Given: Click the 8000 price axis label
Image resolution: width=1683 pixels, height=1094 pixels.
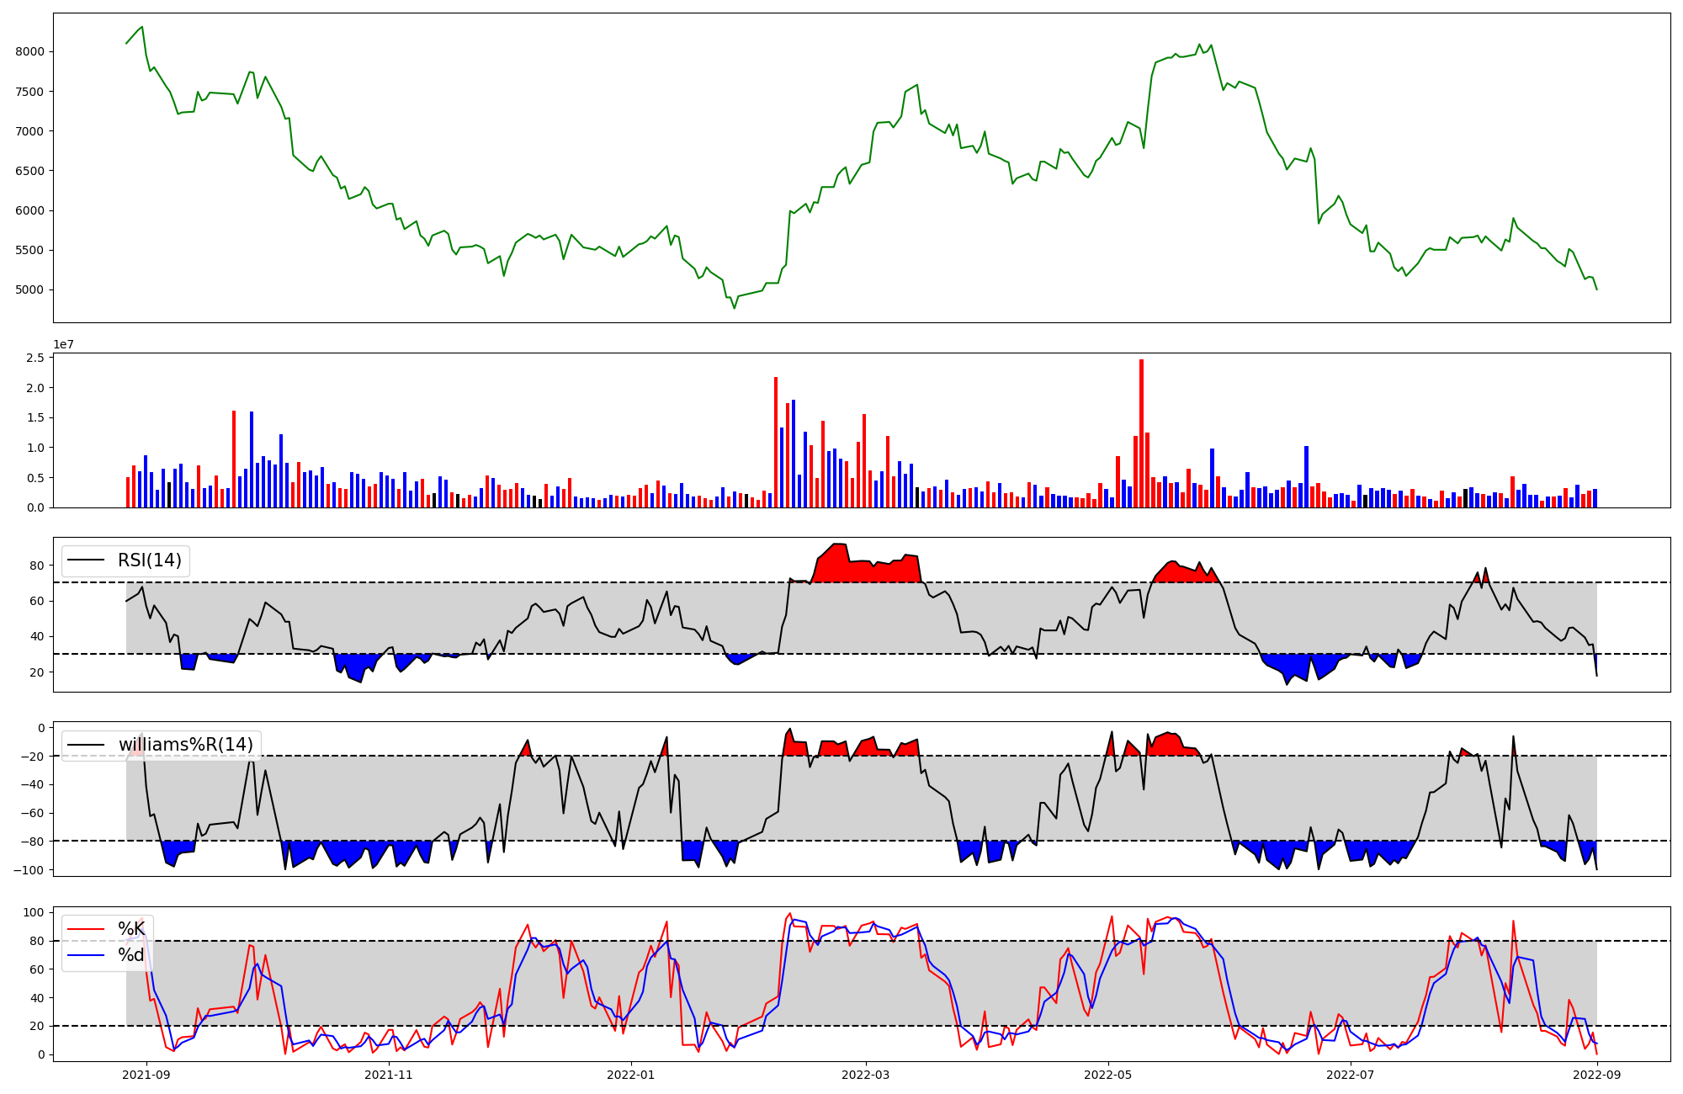Looking at the screenshot, I should 29,52.
